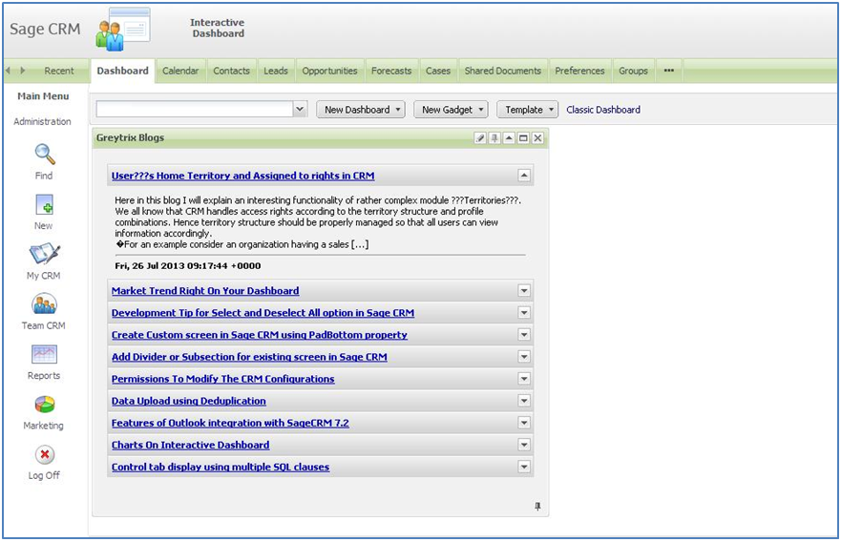Open Team CRM icon
Screen dimensions: 841x542
44,304
